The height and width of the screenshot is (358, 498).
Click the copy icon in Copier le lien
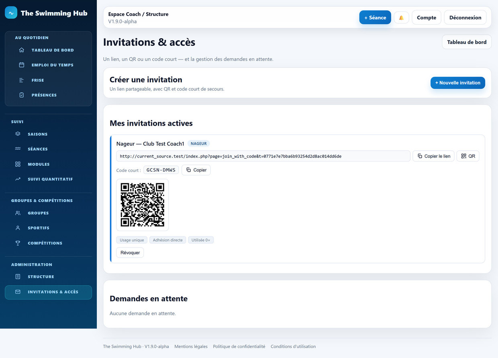pos(420,156)
